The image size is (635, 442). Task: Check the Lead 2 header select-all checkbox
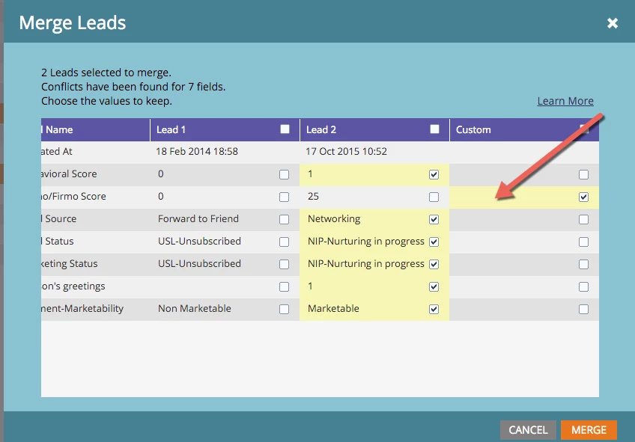[x=434, y=129]
